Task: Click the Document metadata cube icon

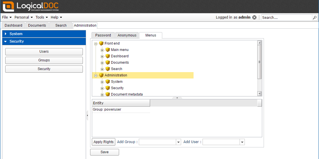Action: point(107,94)
